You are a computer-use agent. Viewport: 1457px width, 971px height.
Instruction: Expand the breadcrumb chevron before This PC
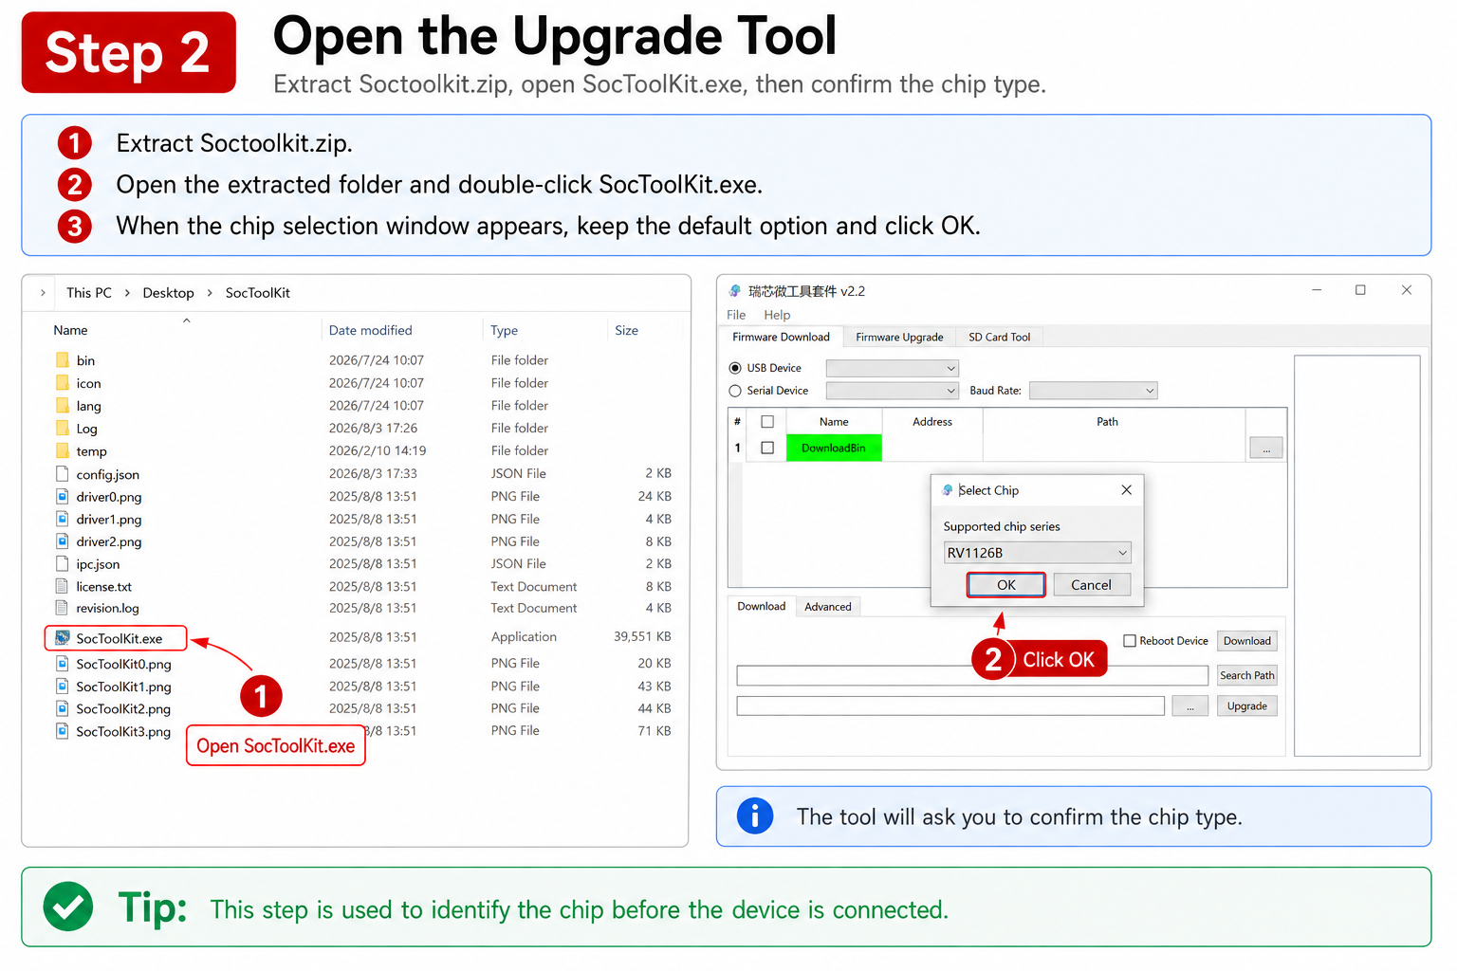click(43, 293)
